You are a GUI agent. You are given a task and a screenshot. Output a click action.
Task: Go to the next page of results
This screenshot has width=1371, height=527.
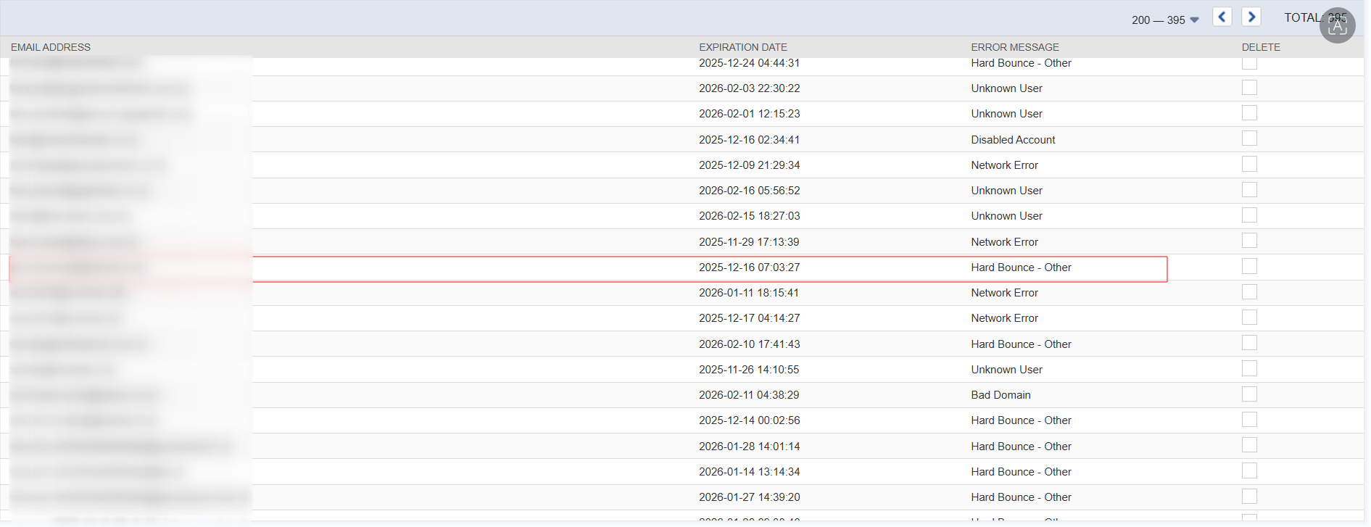pyautogui.click(x=1251, y=17)
